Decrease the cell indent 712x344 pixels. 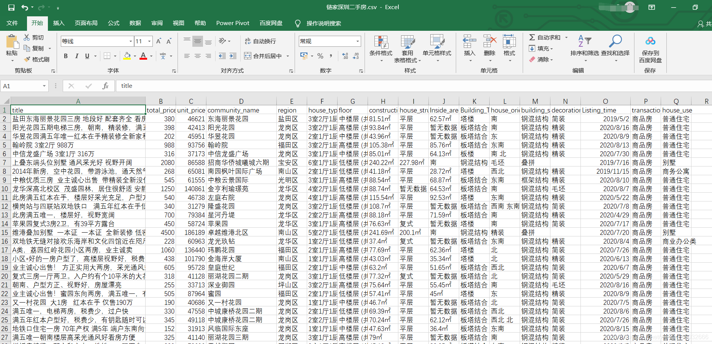click(x=222, y=56)
